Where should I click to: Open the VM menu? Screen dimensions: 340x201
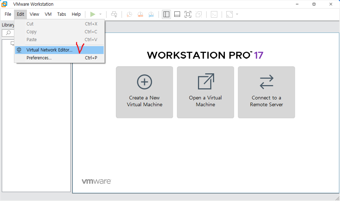(48, 14)
